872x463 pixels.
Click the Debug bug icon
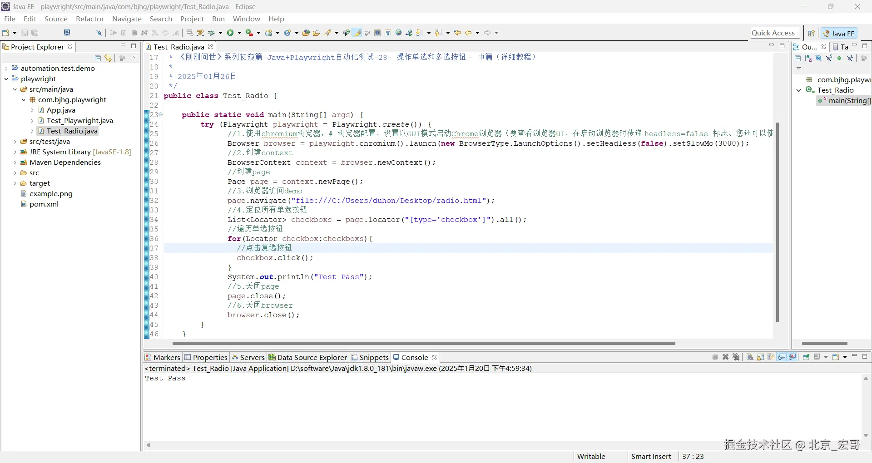[x=211, y=33]
